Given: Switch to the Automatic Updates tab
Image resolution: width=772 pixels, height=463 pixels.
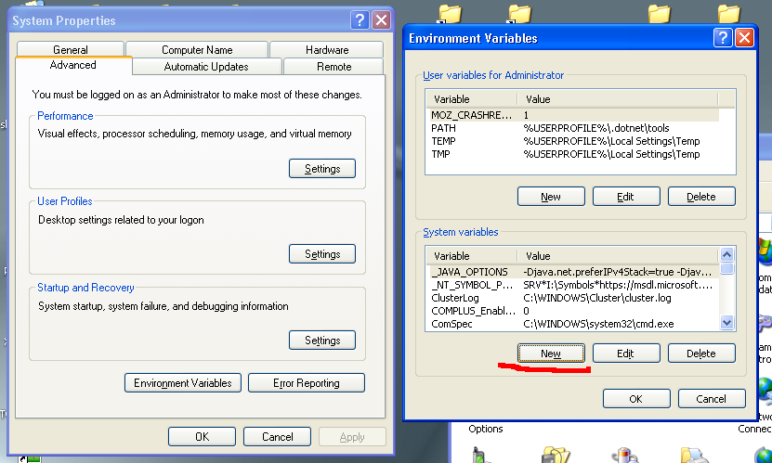Looking at the screenshot, I should pyautogui.click(x=206, y=67).
